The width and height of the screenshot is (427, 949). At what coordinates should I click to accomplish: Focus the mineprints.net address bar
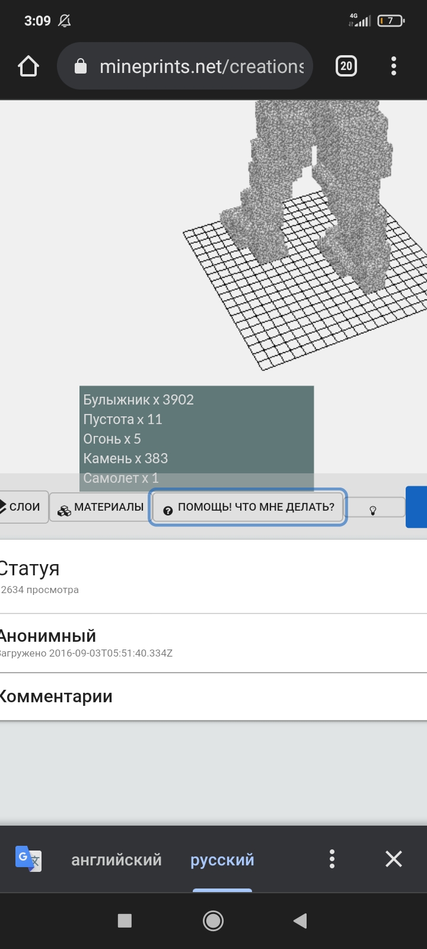coord(185,66)
